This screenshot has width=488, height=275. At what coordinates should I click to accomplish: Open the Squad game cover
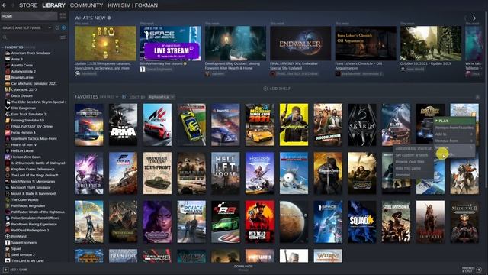361,222
